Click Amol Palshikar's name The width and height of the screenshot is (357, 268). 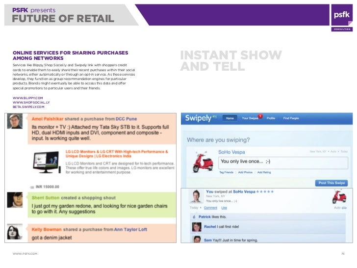(48, 119)
